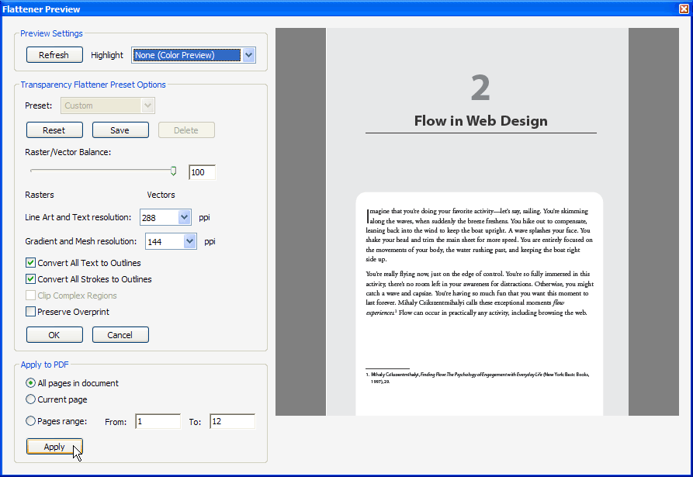The image size is (693, 477).
Task: Click the Save preset button
Action: click(x=120, y=130)
